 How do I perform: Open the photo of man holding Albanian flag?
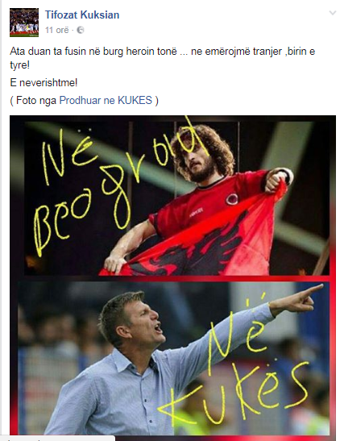tap(176, 198)
